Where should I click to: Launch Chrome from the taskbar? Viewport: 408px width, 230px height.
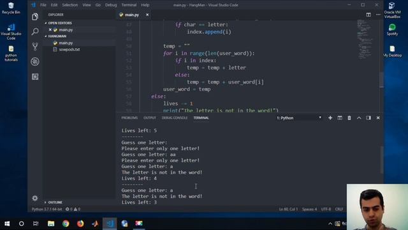coord(66,224)
